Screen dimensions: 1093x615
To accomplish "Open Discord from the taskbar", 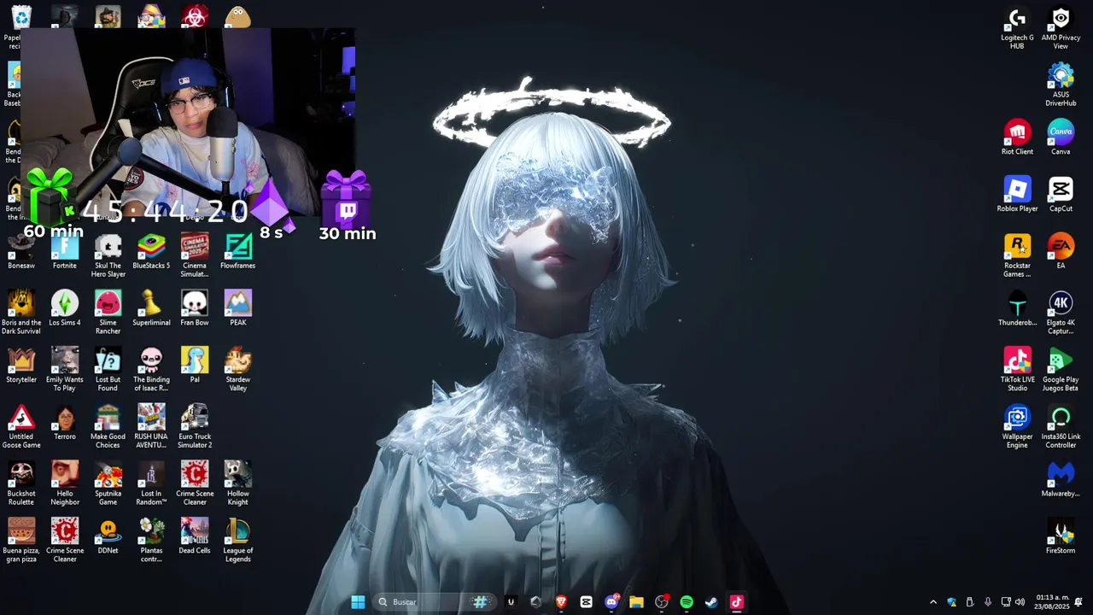I will pos(611,602).
